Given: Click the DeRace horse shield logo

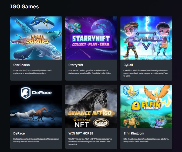Looking at the screenshot, I should (x=26, y=93).
